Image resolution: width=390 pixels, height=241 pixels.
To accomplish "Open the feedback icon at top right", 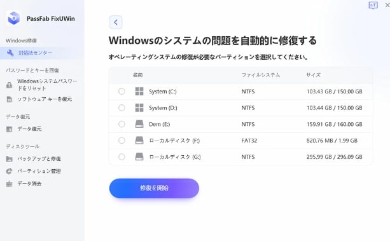I will (373, 5).
